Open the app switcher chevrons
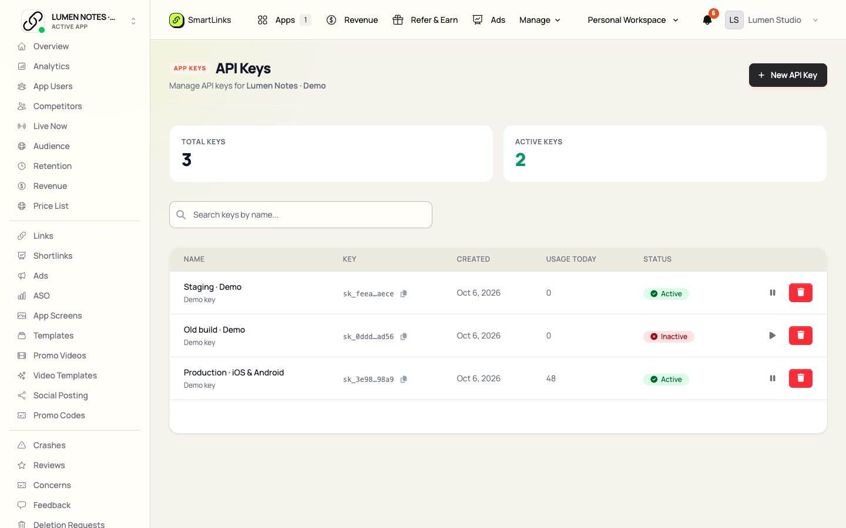 pos(133,21)
